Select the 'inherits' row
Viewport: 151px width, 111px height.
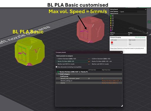coord(89,83)
